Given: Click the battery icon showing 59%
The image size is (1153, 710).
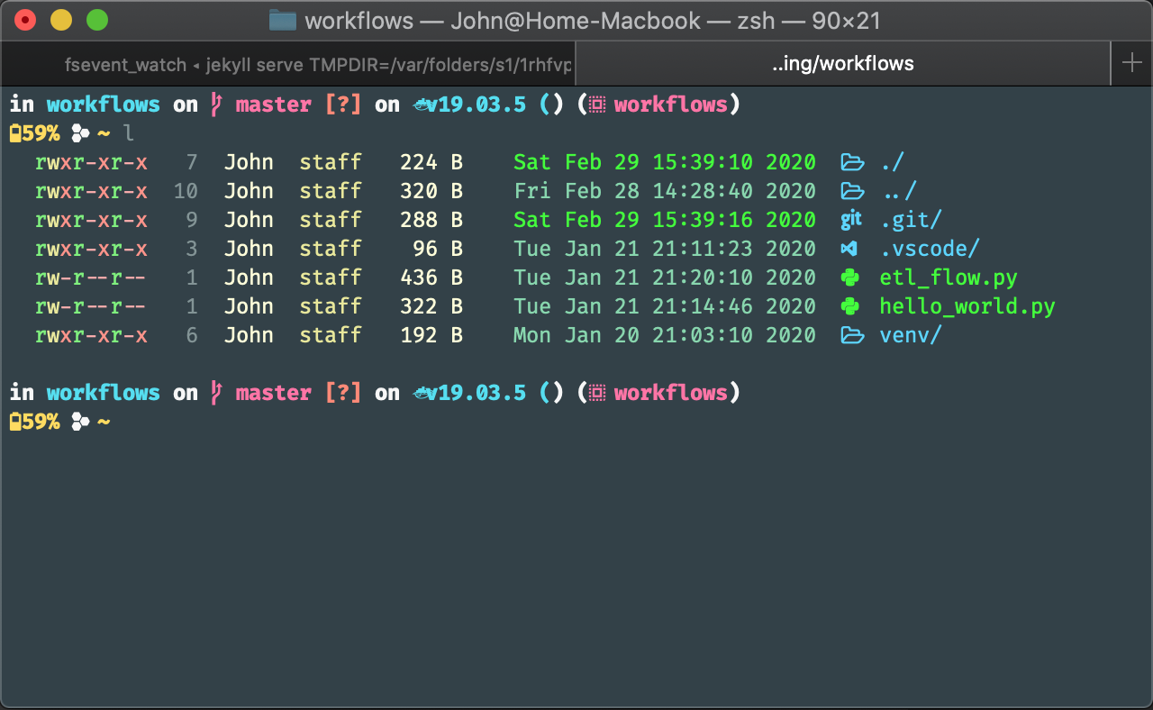Looking at the screenshot, I should pos(18,132).
